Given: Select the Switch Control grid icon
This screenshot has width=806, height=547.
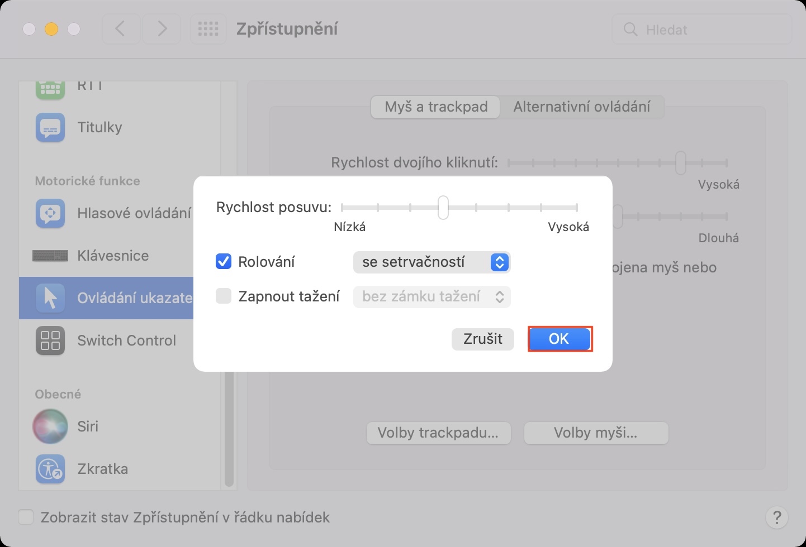Looking at the screenshot, I should point(50,340).
